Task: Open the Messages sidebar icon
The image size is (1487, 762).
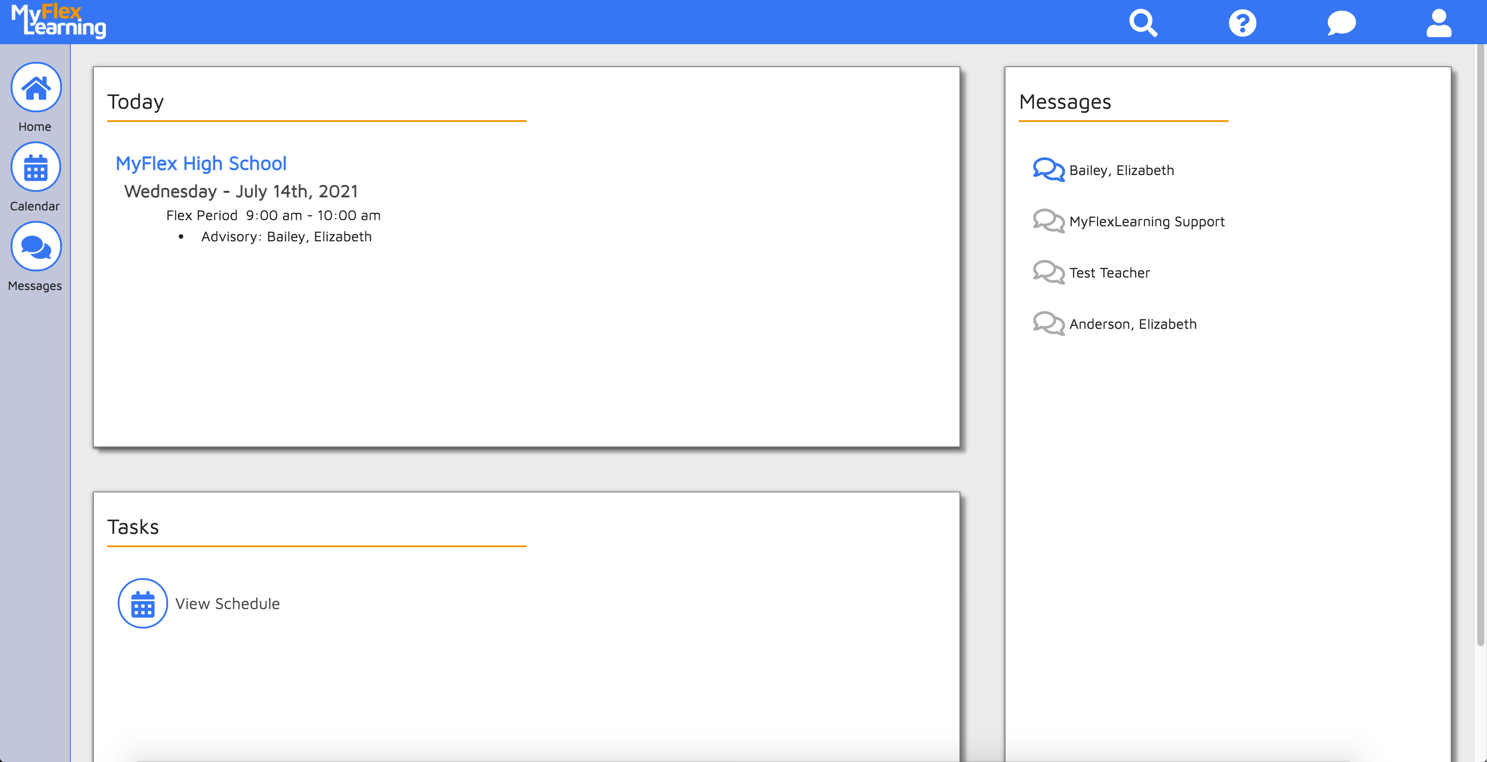Action: [36, 247]
